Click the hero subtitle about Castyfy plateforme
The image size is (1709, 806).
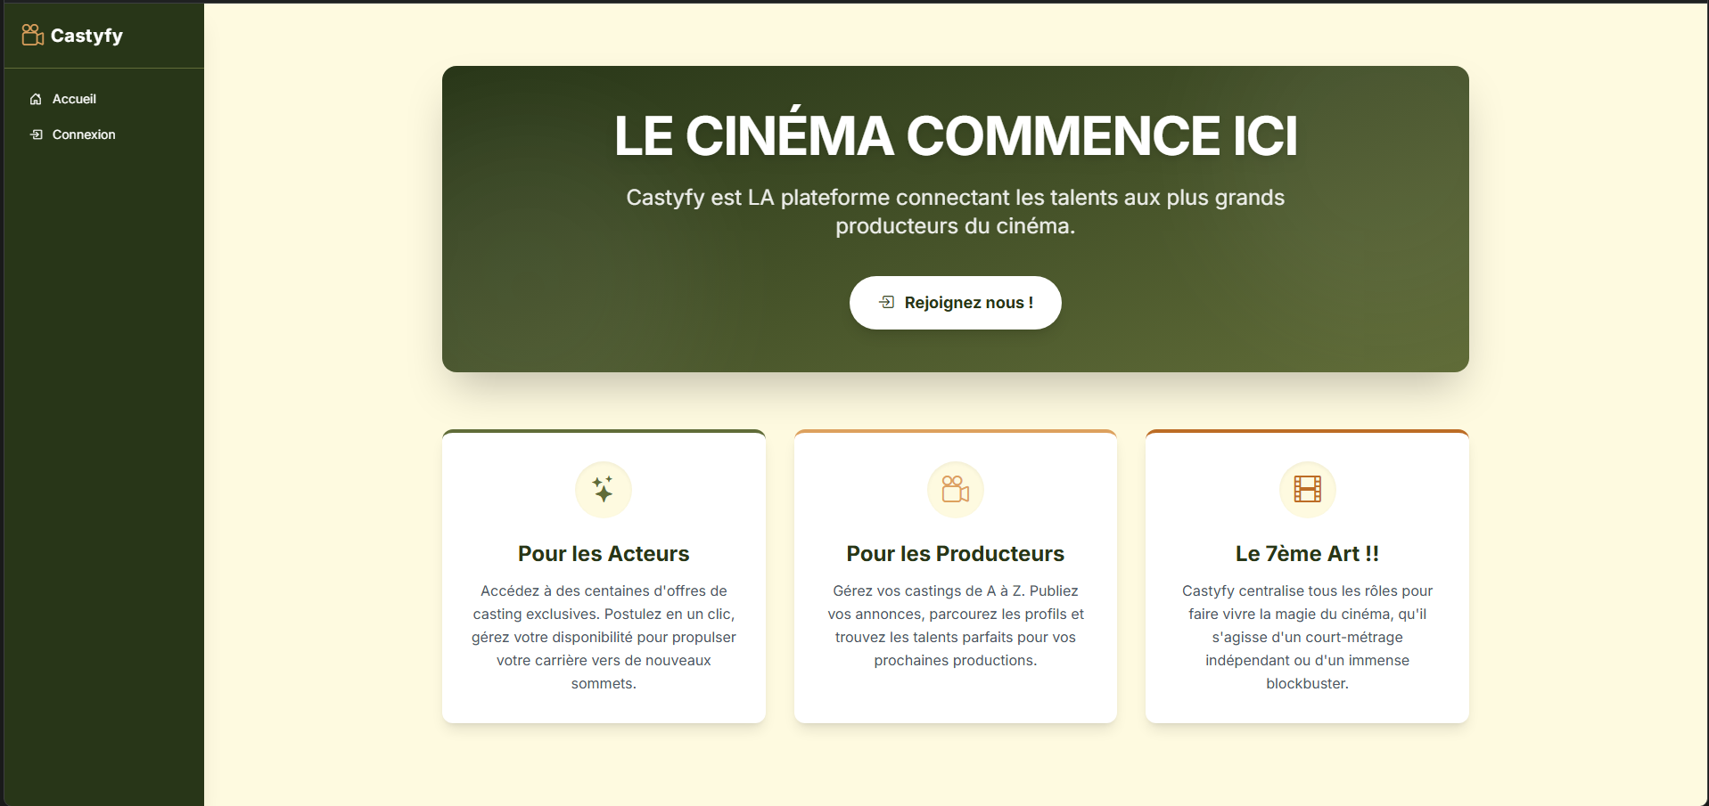(x=955, y=211)
